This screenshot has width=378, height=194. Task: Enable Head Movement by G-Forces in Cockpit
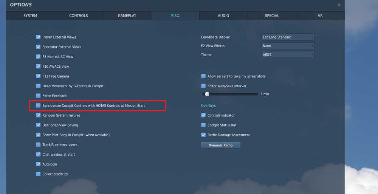coord(38,86)
